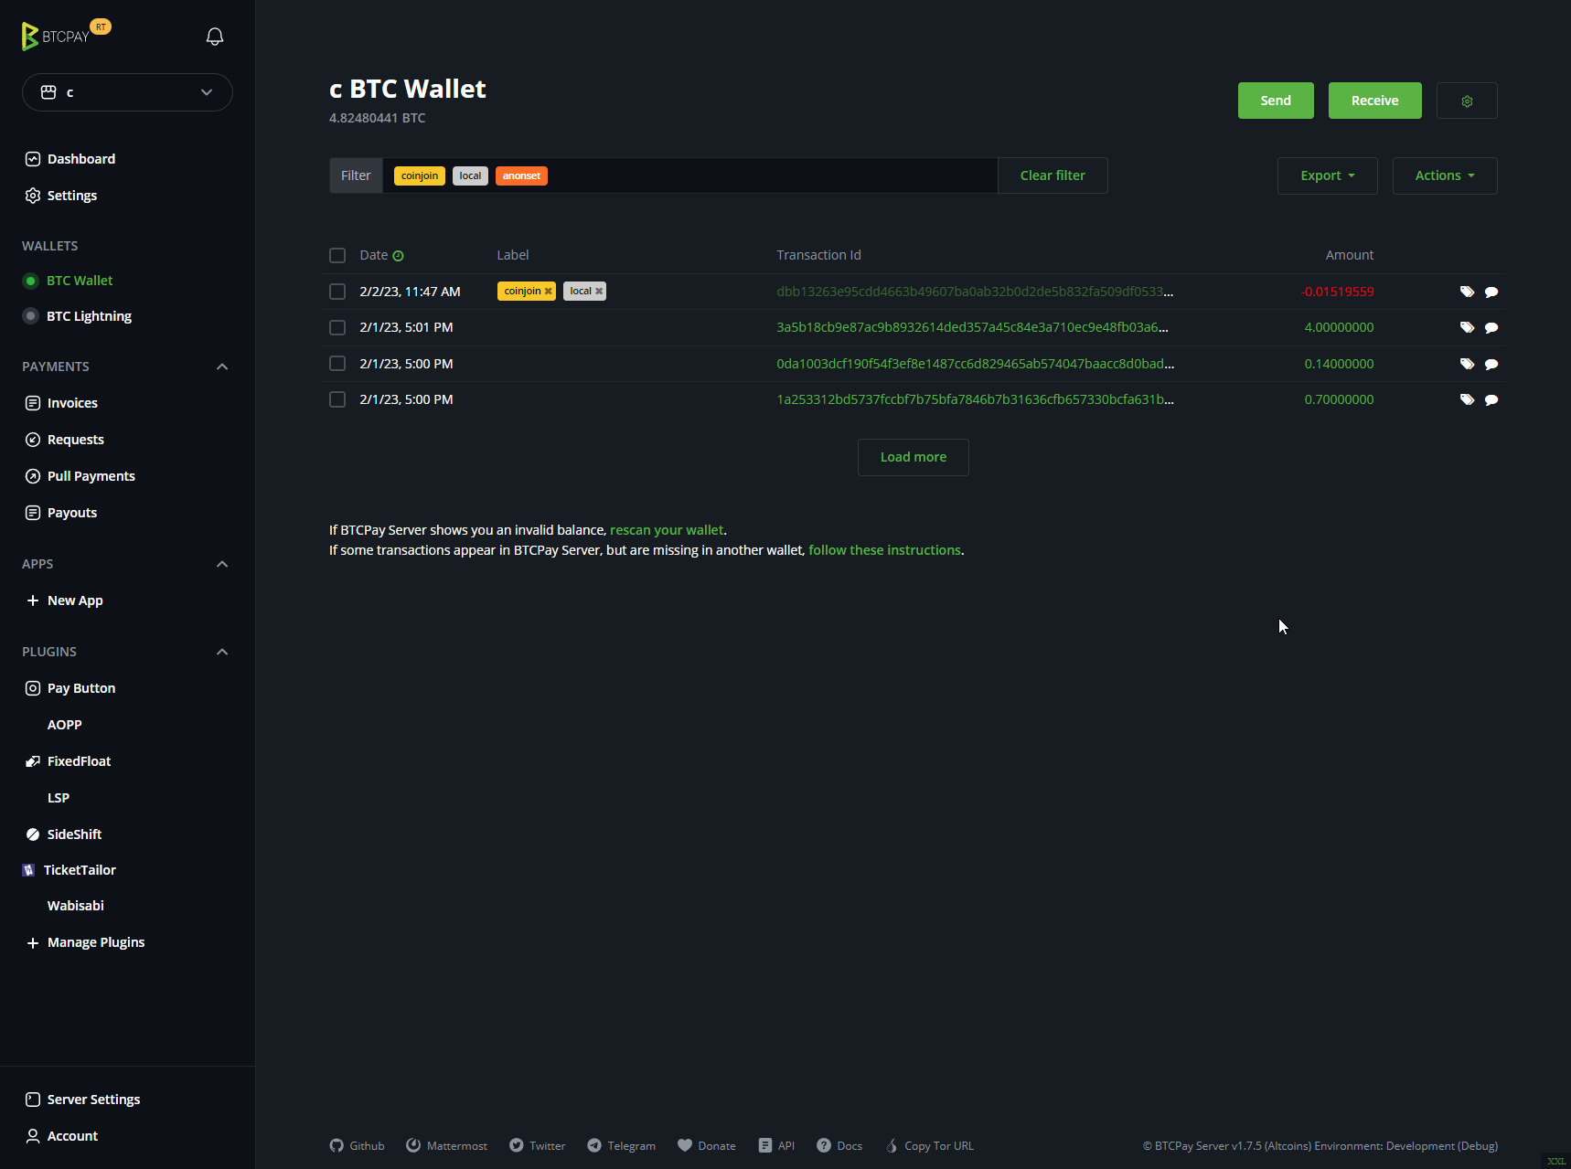Check the select-all transactions checkbox

(x=337, y=256)
